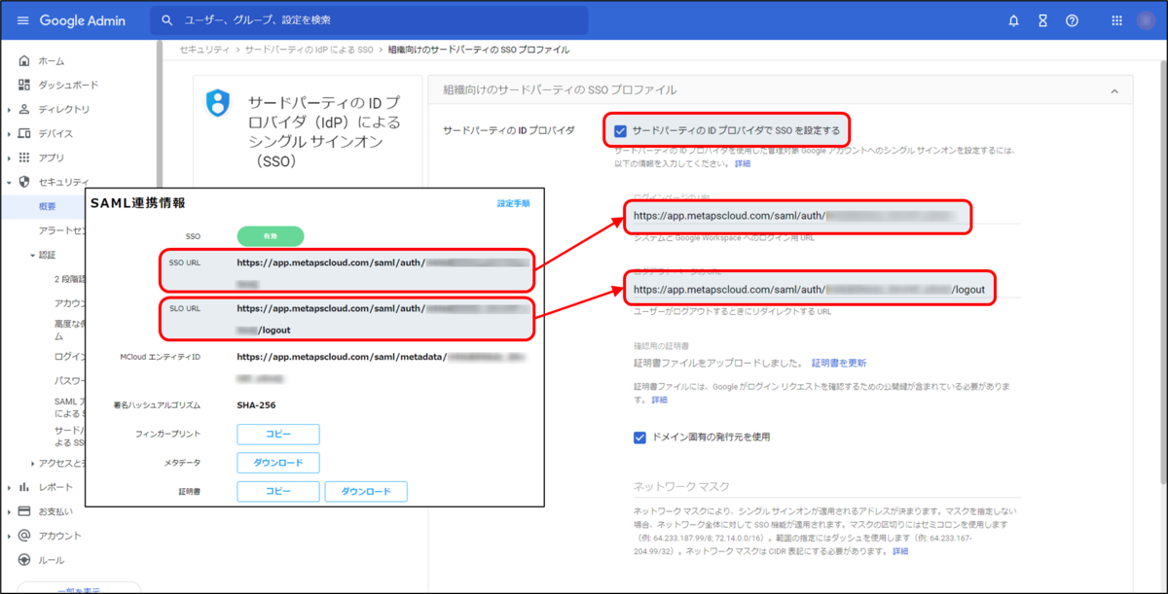
Task: Open the ダッシュボード sidebar item
Action: point(68,86)
